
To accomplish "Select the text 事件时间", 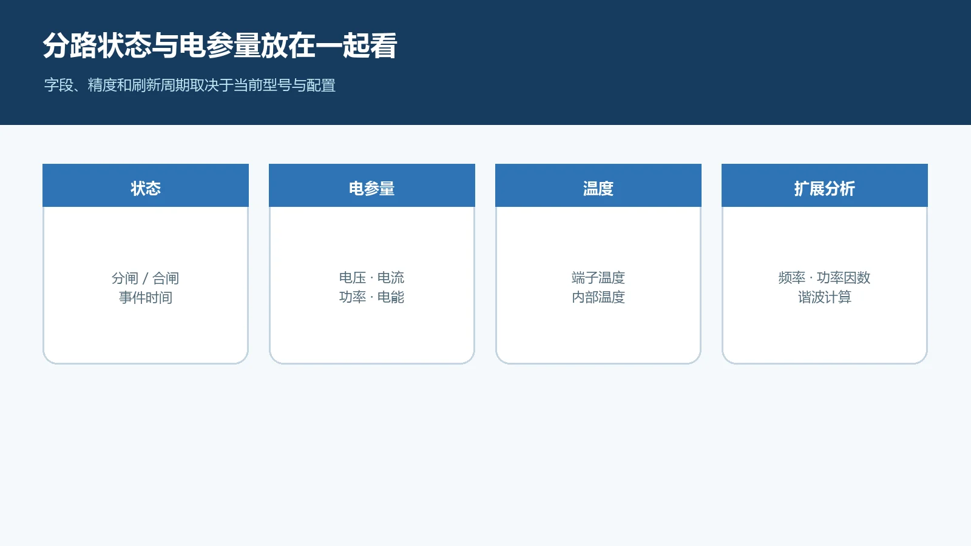I will [146, 297].
